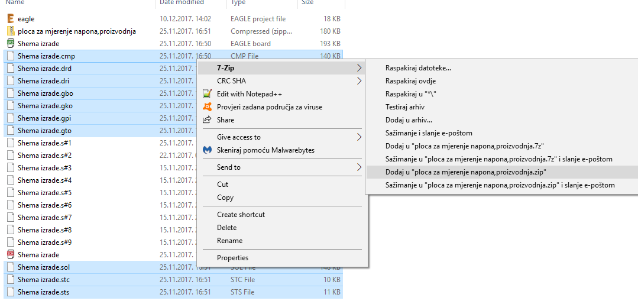Click the Malwarebytes scan icon

click(207, 150)
